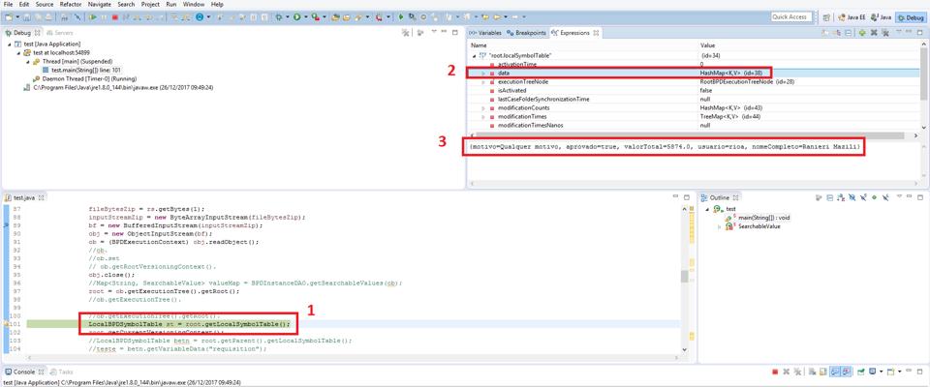Screen dimensions: 930x387
Task: Click Collapse All in Expressions view
Action: point(849,33)
